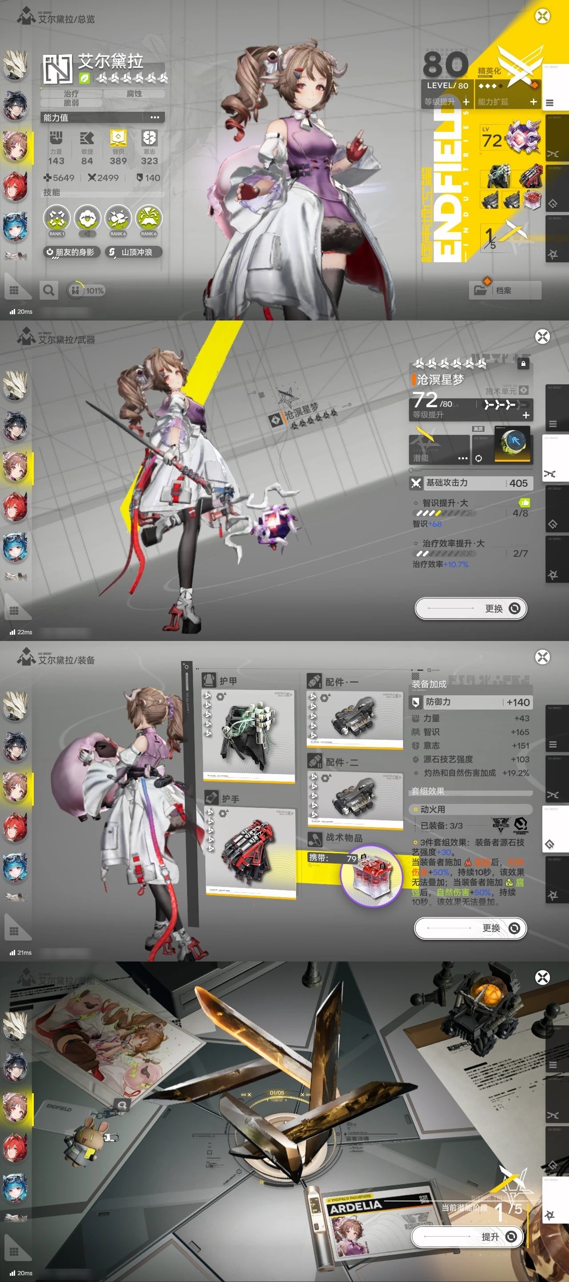
Task: Open the 朋友的身影 talent tag
Action: (71, 252)
